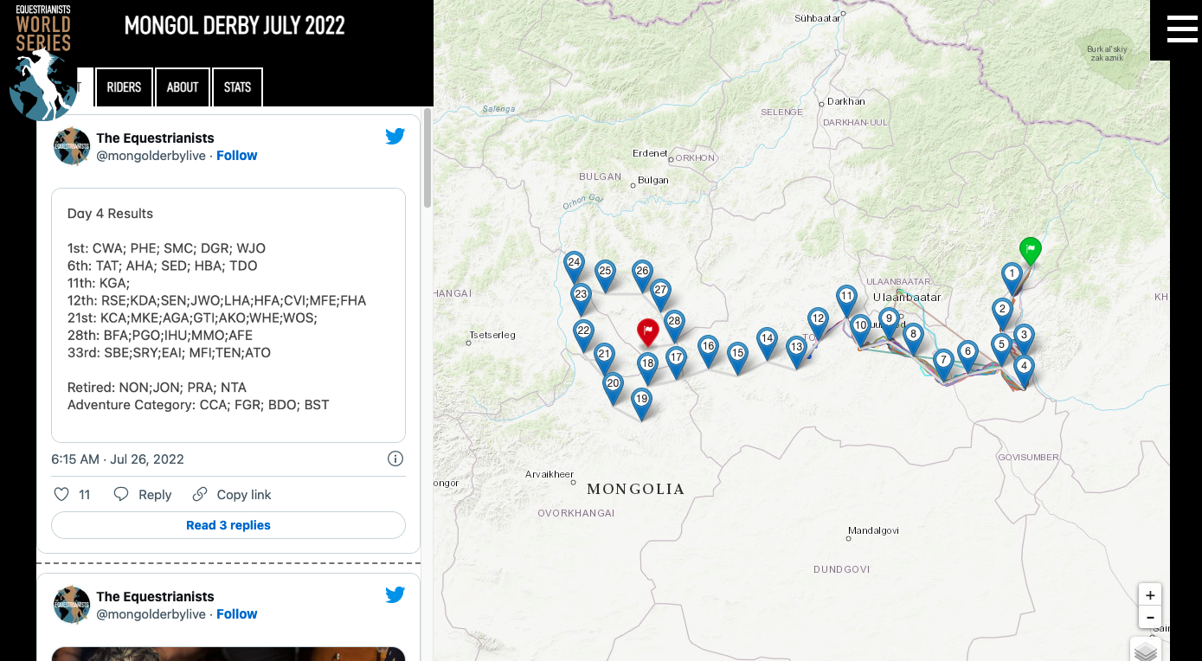Screen dimensions: 1202x661
Task: Follow @mongolderbylive on Day 4 tweet
Action: 237,156
